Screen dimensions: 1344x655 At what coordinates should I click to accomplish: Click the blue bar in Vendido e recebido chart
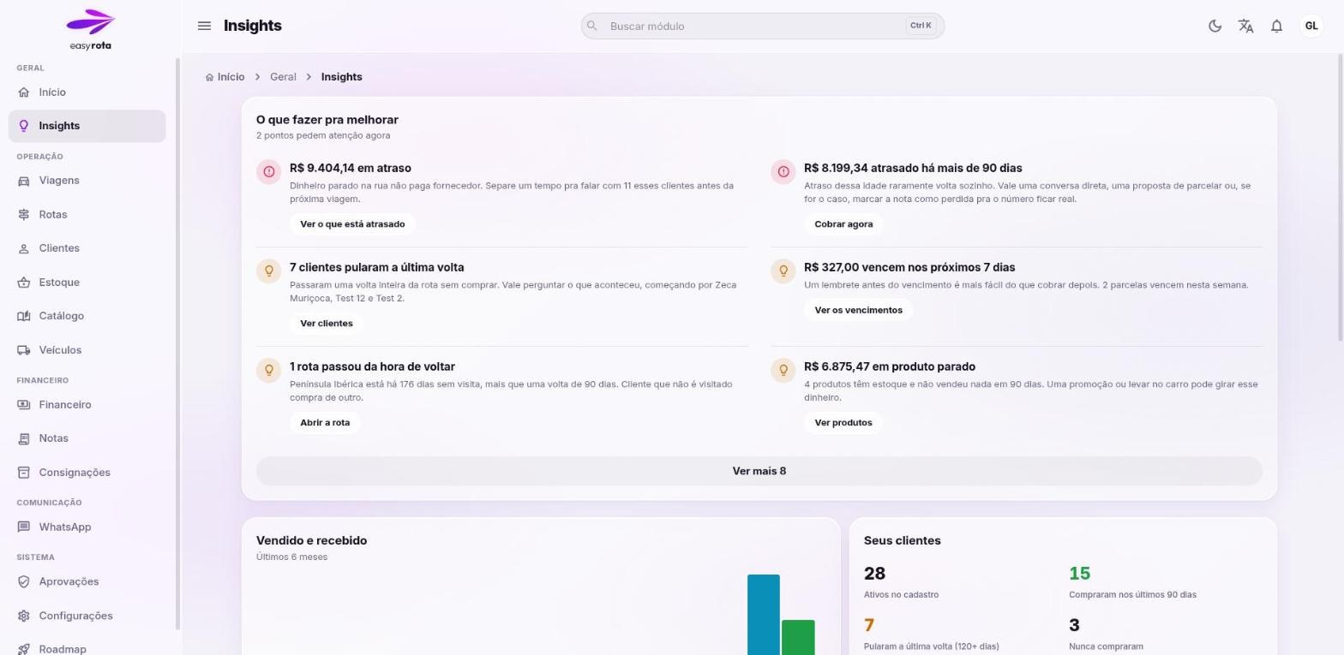click(764, 615)
